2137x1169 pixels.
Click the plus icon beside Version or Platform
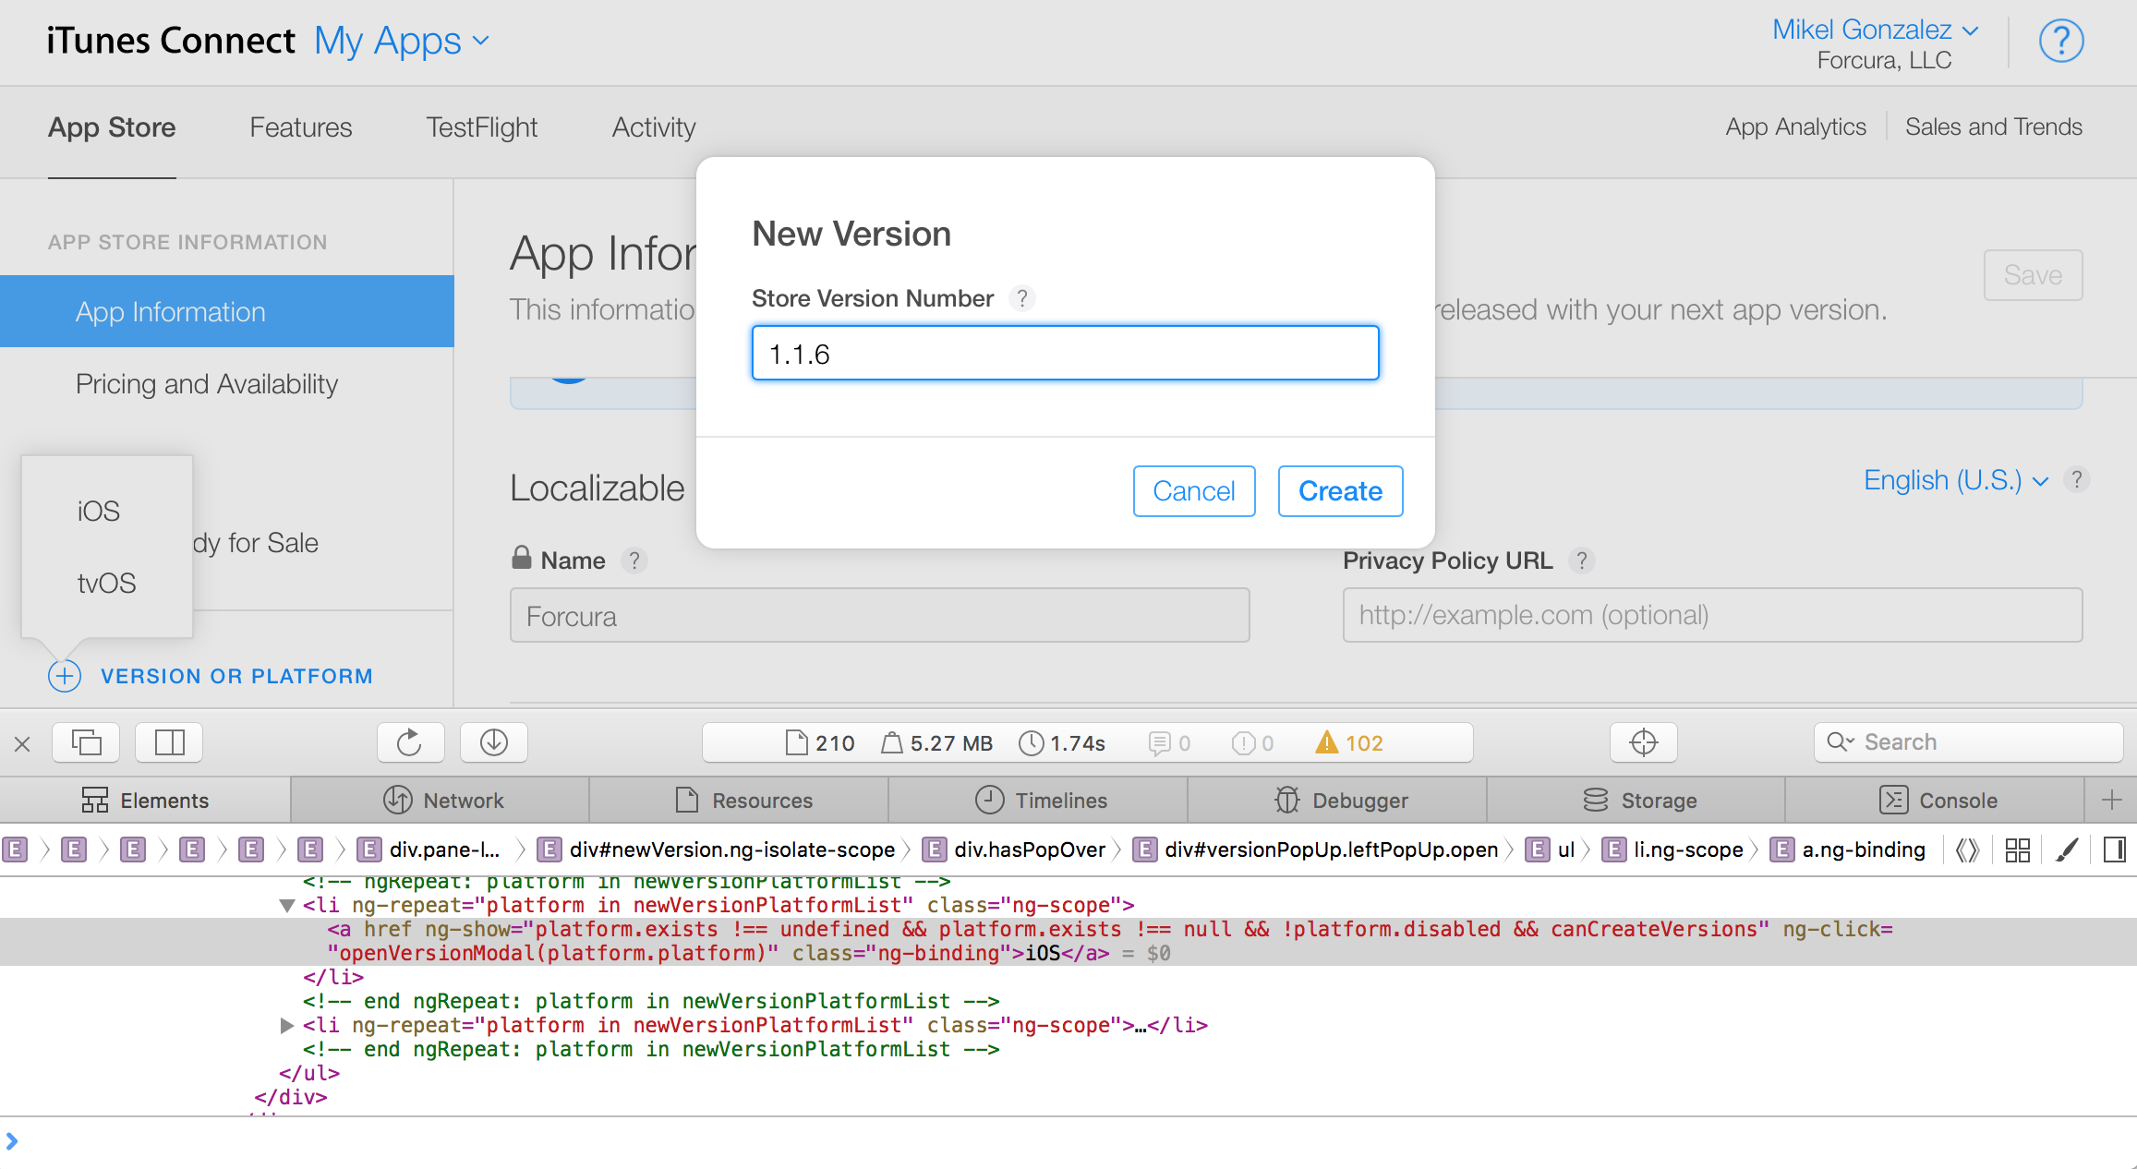coord(65,676)
